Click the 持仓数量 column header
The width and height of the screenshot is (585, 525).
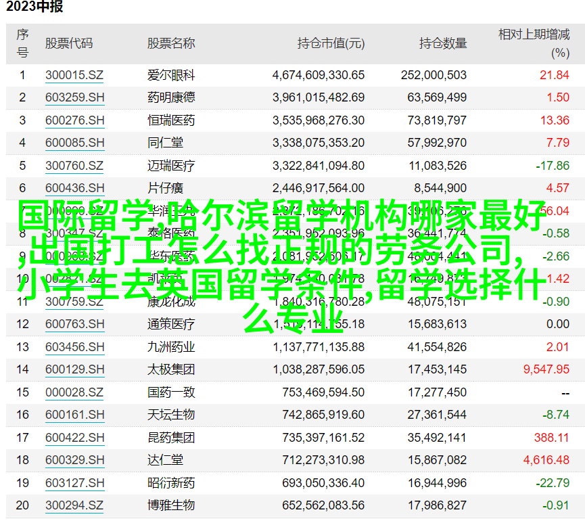pos(443,43)
